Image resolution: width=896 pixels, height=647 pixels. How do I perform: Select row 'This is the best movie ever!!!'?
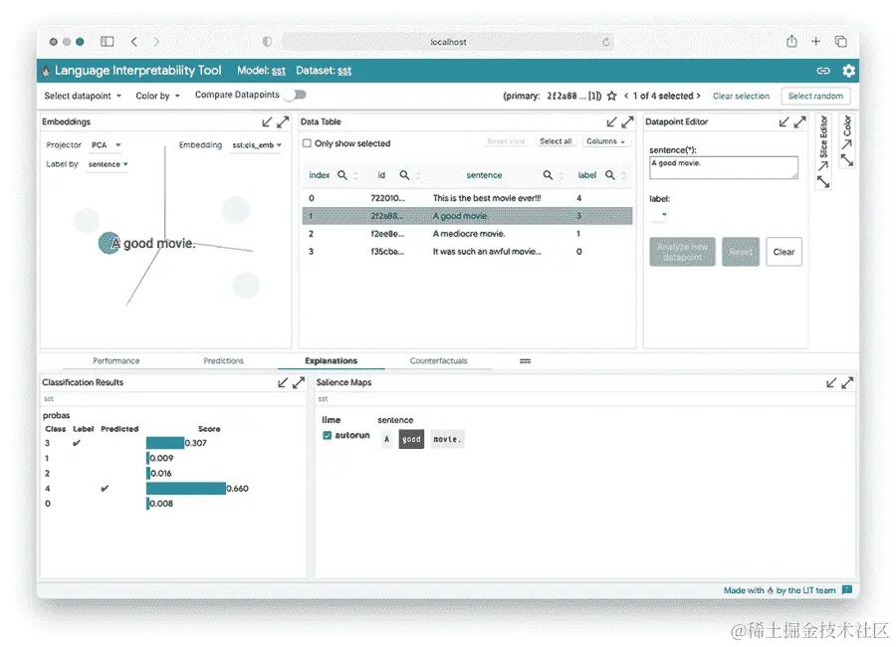467,198
